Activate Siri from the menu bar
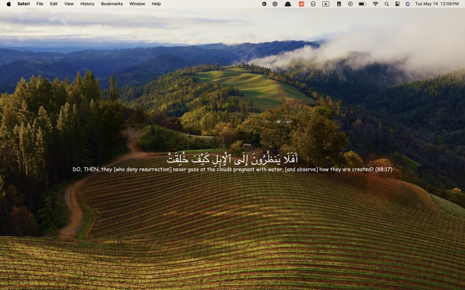This screenshot has width=465, height=290. point(408,4)
